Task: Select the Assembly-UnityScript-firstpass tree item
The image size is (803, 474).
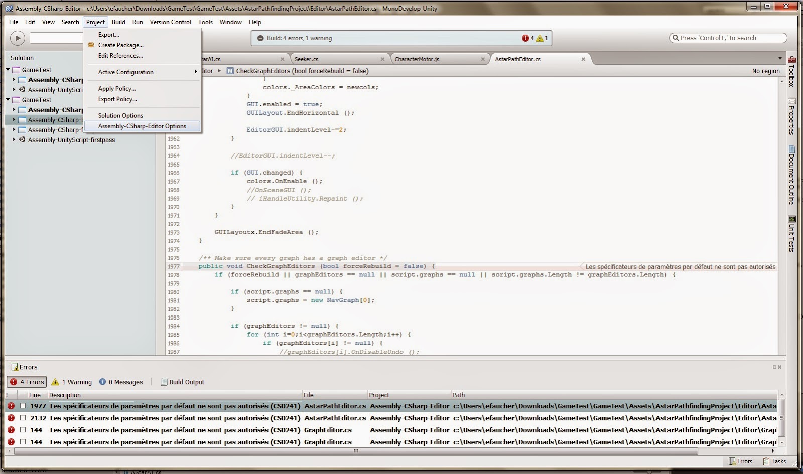Action: coord(71,140)
